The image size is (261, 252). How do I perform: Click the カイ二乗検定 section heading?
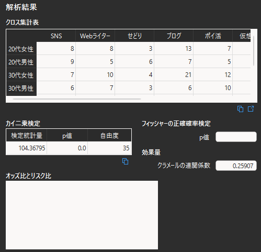point(23,124)
